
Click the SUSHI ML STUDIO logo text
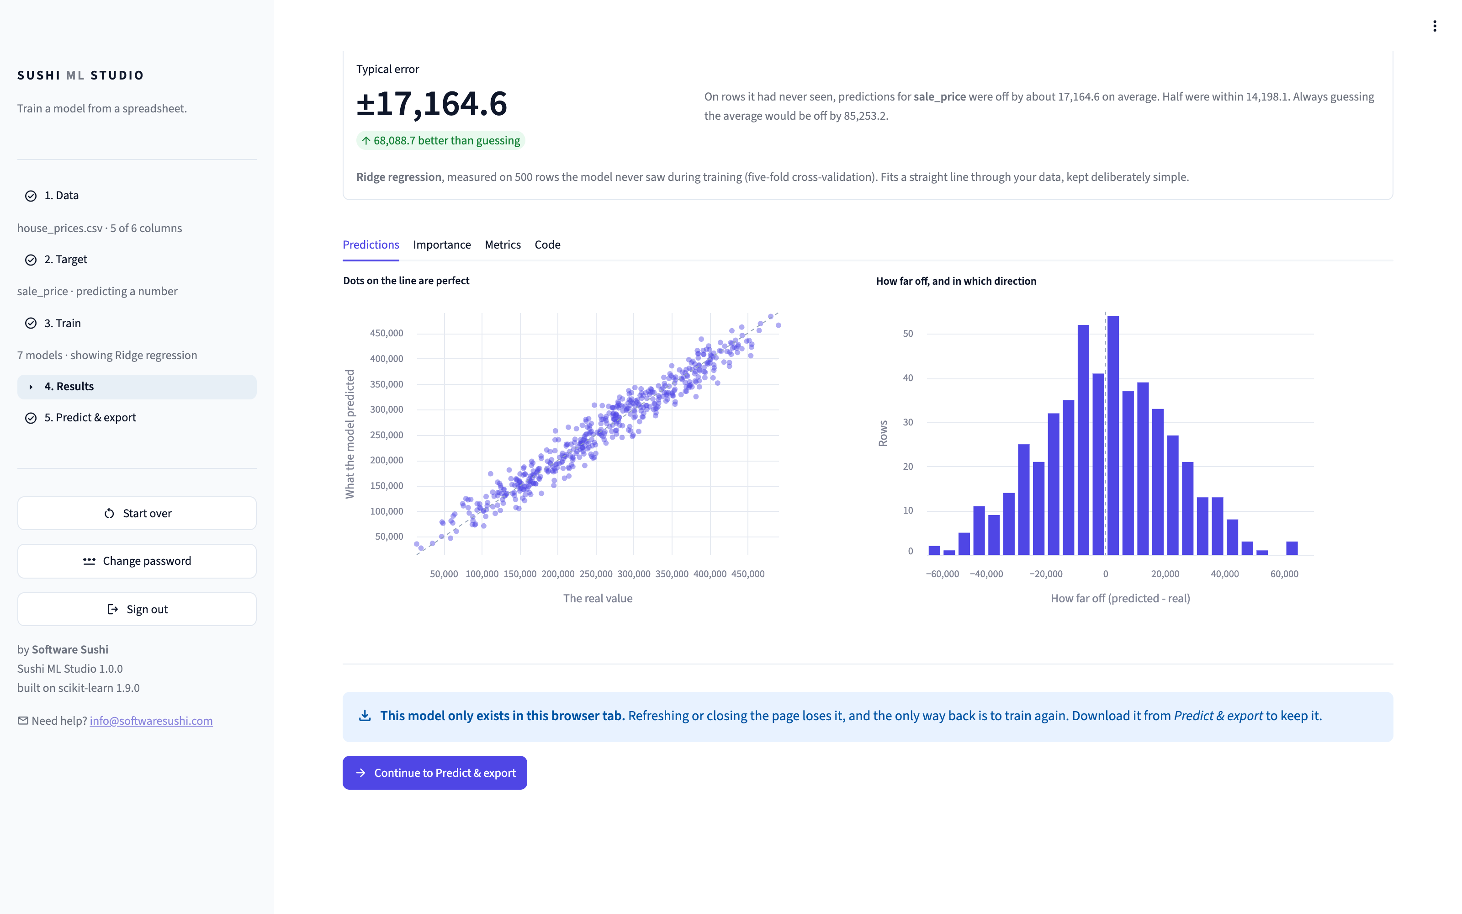[80, 75]
